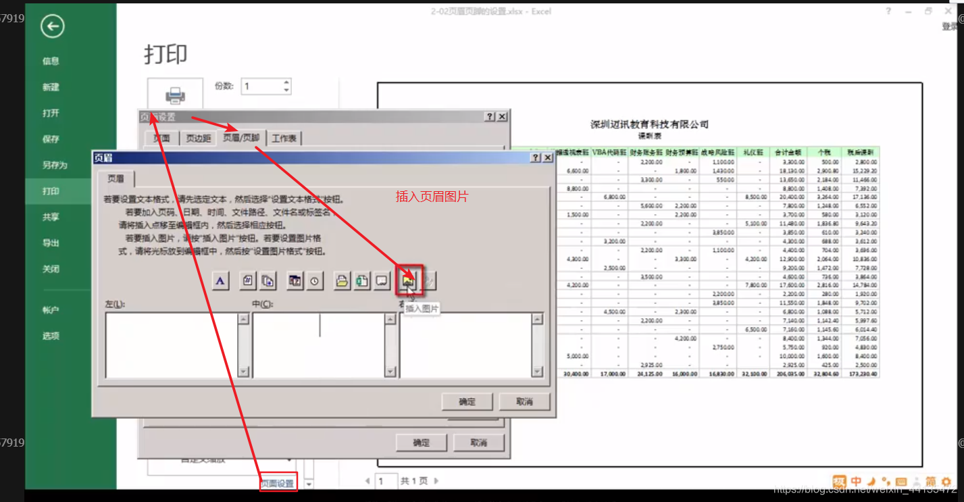The height and width of the screenshot is (502, 964).
Task: Click Excel window help '?' icon
Action: (888, 11)
